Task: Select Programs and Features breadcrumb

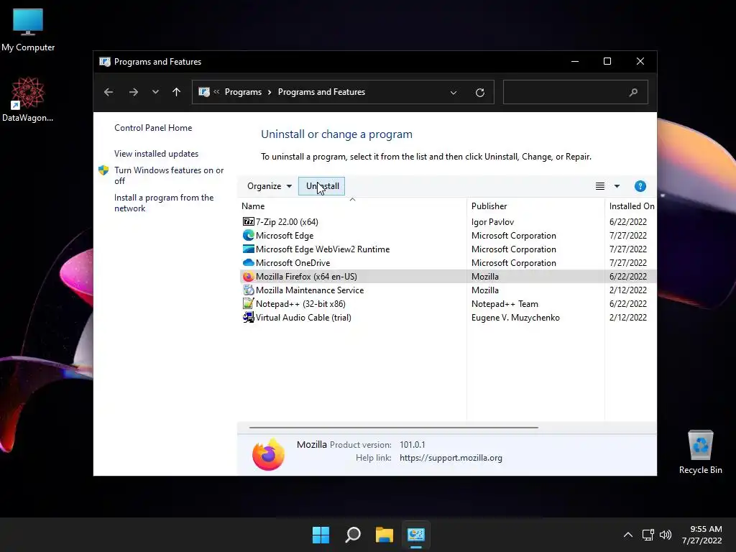Action: point(321,92)
